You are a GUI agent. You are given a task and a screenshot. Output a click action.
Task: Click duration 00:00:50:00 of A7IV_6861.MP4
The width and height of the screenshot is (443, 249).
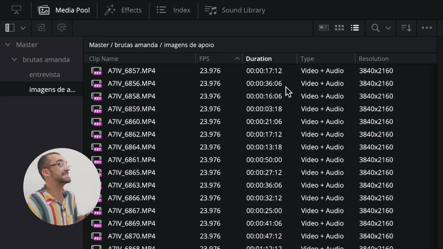(264, 160)
